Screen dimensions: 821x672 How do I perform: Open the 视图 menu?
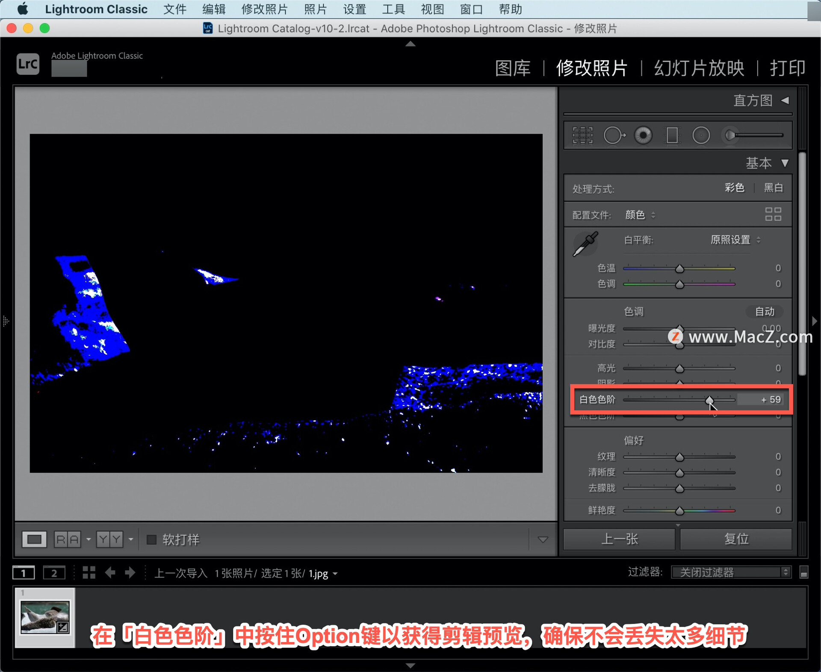(x=432, y=9)
